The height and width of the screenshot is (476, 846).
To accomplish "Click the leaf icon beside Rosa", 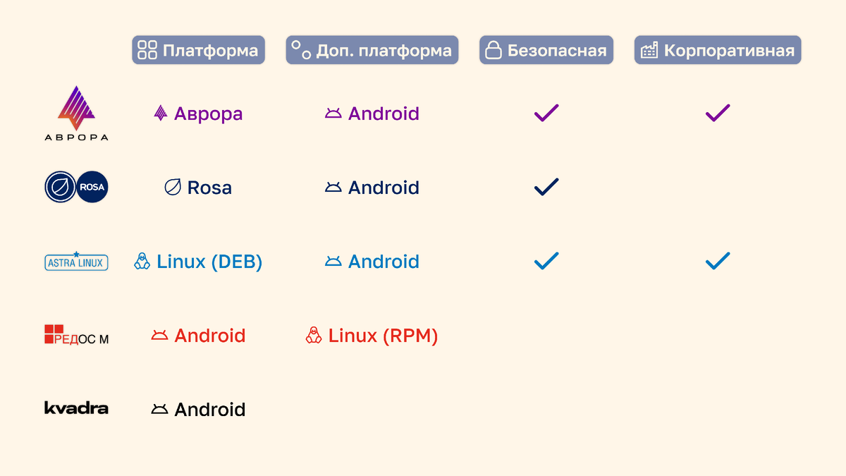I will pos(172,188).
